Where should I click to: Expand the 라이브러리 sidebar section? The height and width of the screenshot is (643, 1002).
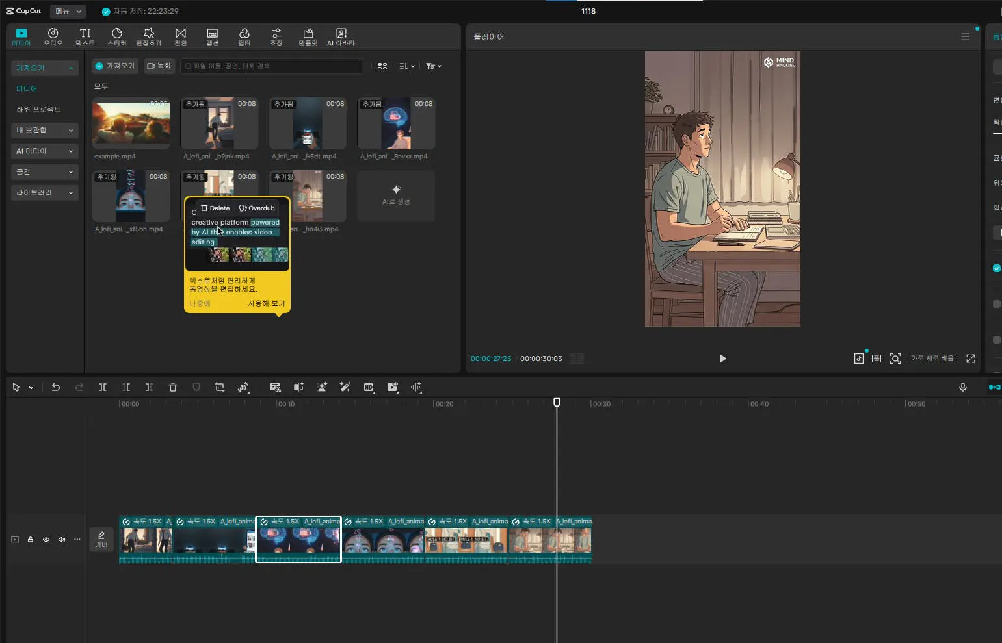click(x=44, y=192)
